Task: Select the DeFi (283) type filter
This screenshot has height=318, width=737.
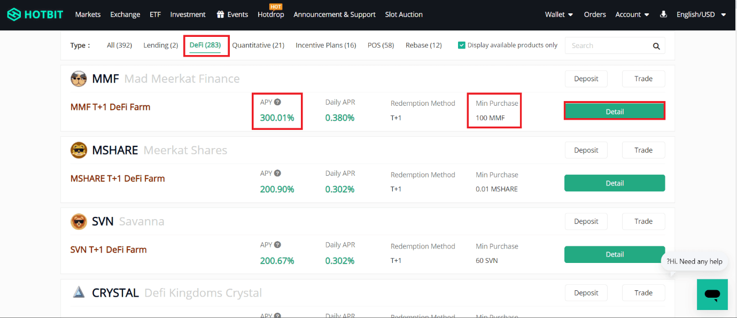Action: pos(205,45)
